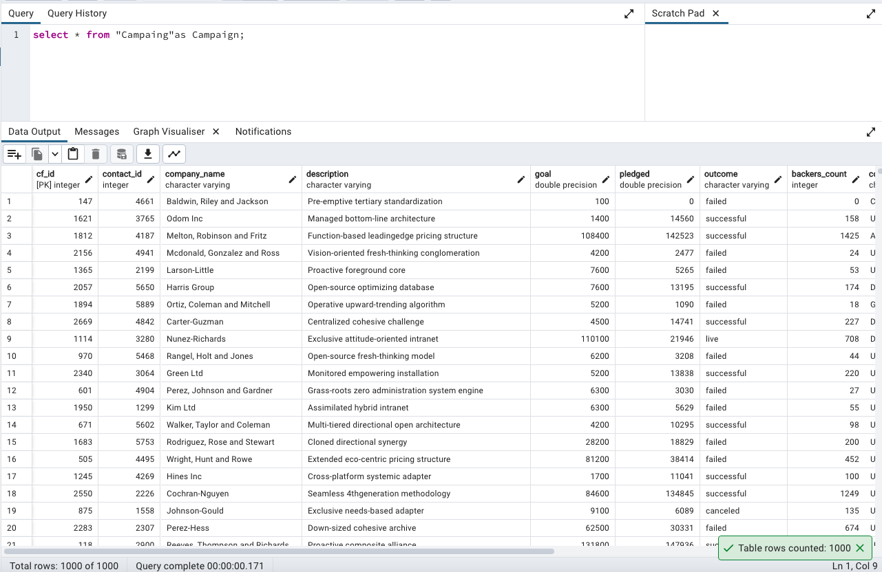Close the Graph Visualiser tab
882x572 pixels.
pos(216,131)
